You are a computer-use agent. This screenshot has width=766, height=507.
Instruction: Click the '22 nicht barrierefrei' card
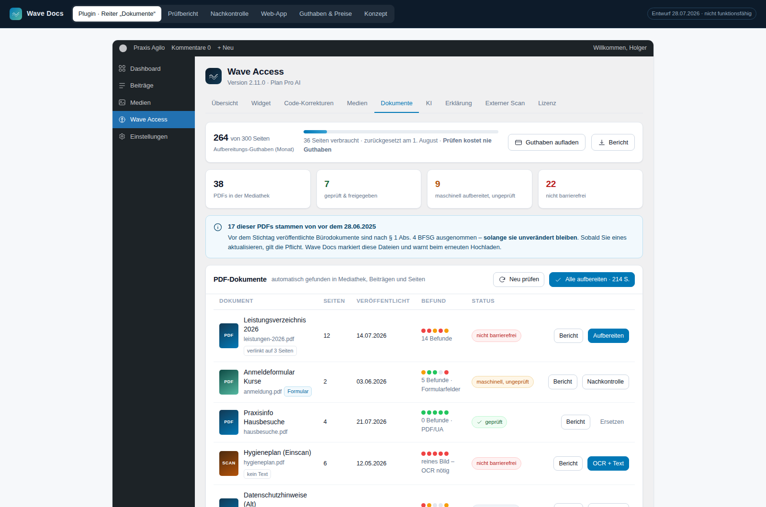click(590, 189)
